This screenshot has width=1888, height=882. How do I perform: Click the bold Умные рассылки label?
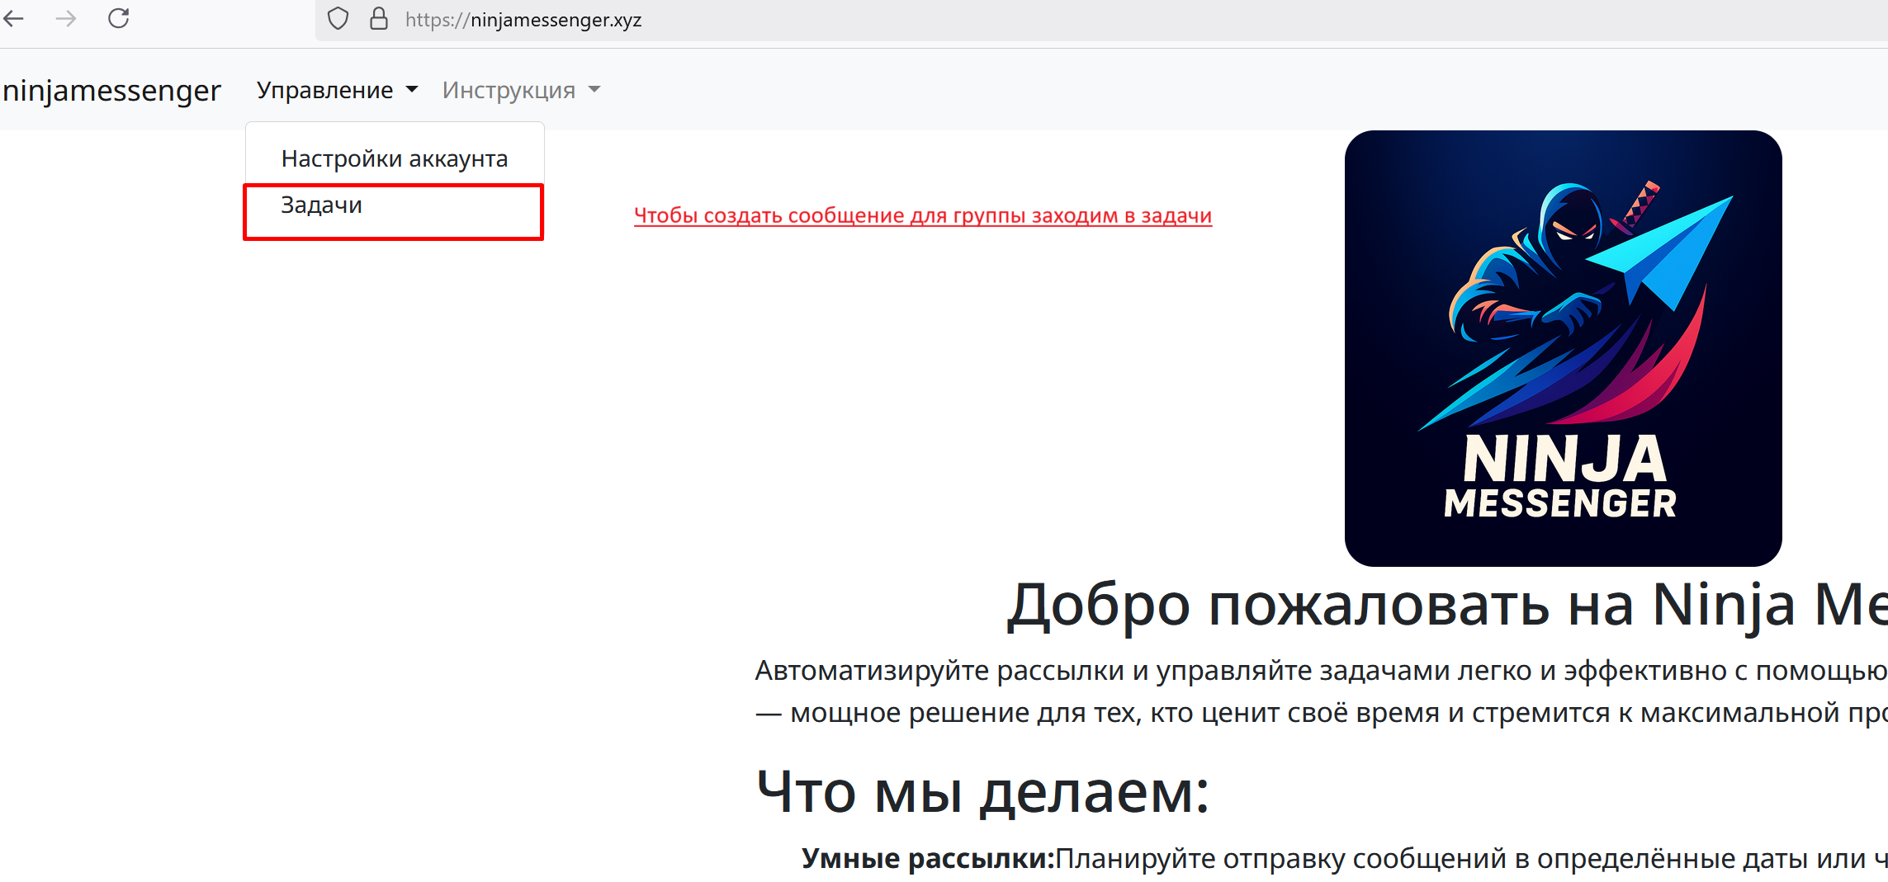pos(928,859)
